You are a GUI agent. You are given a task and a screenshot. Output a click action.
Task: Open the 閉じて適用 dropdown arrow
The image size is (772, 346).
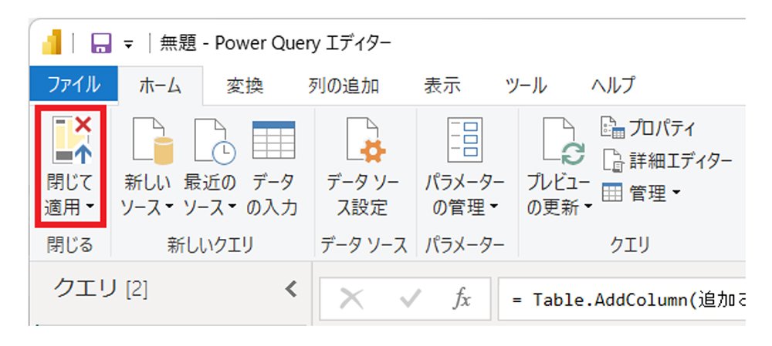click(90, 207)
